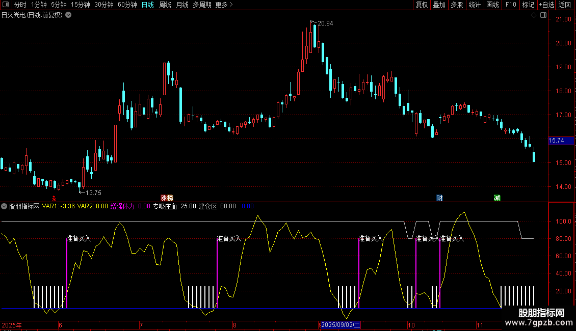Screen dimensions: 576x331
Task: Click the green 减 event marker
Action: (x=497, y=198)
